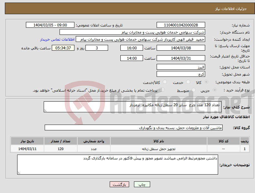This screenshot has height=193, width=255.
Task: Click the کد کالا column header
Action: [x=224, y=141]
